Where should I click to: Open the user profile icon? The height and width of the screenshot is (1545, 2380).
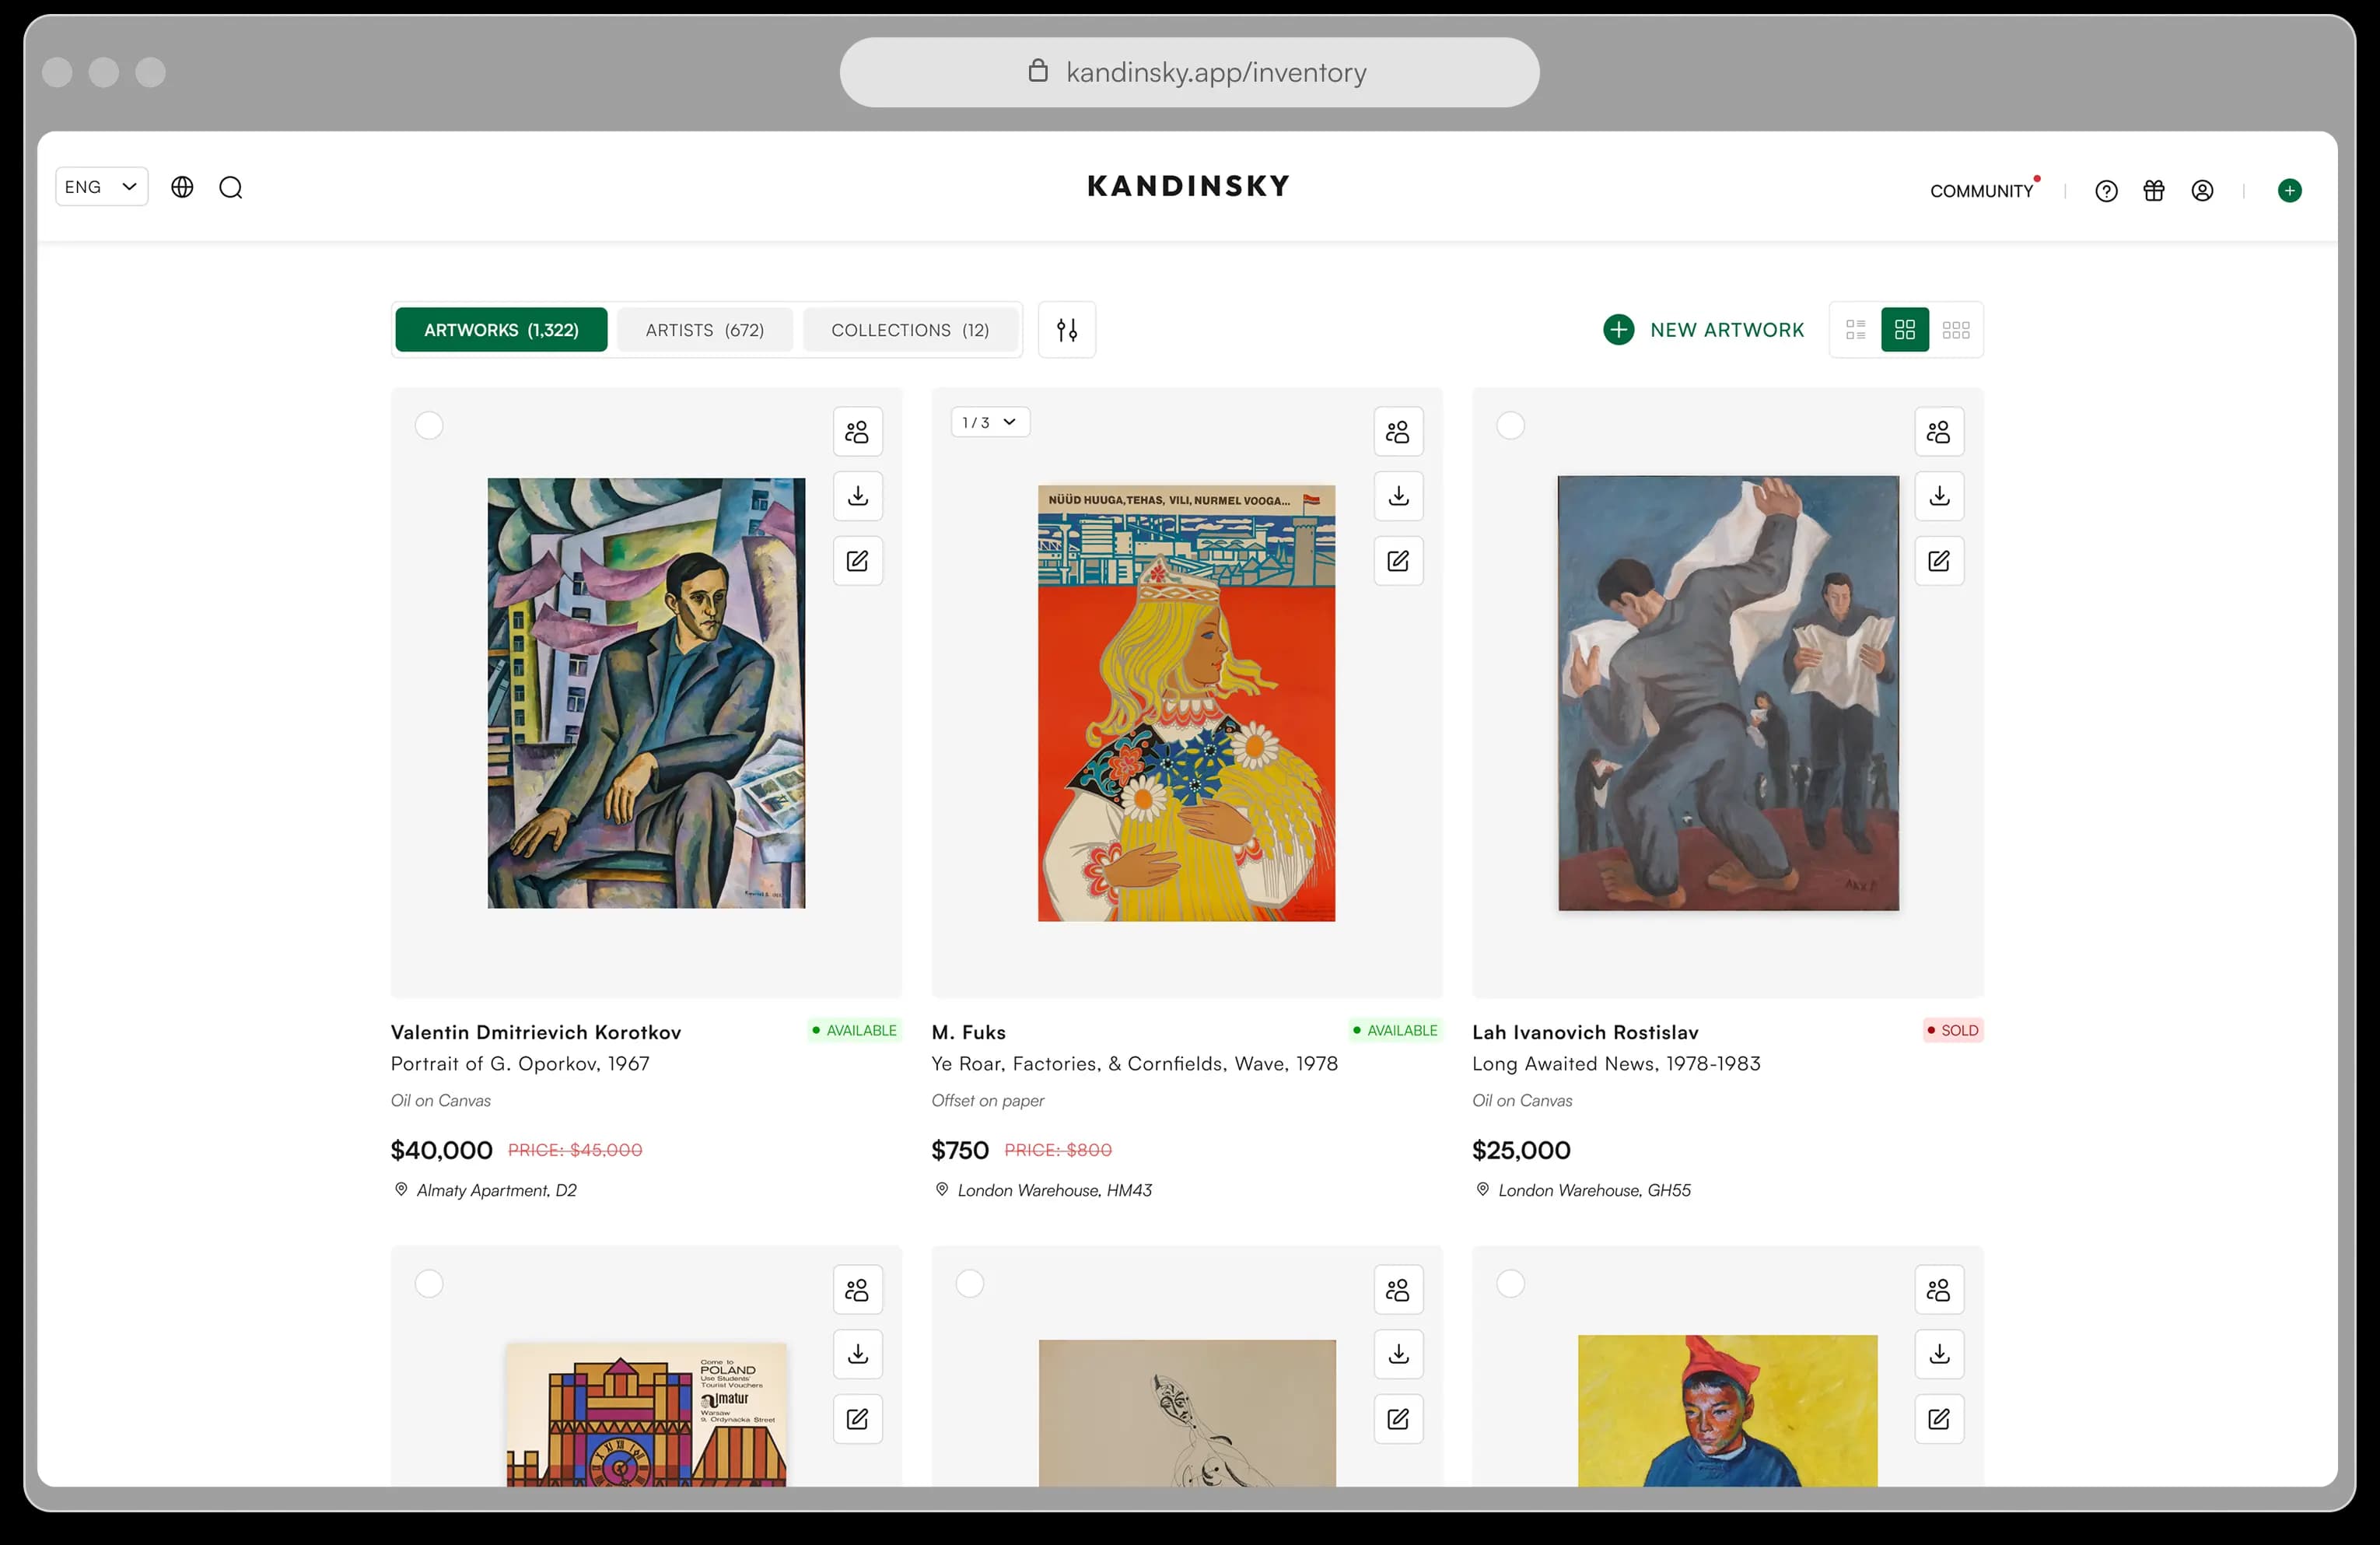(2202, 191)
